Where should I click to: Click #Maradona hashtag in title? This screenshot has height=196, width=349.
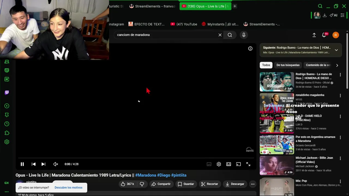[x=146, y=175]
